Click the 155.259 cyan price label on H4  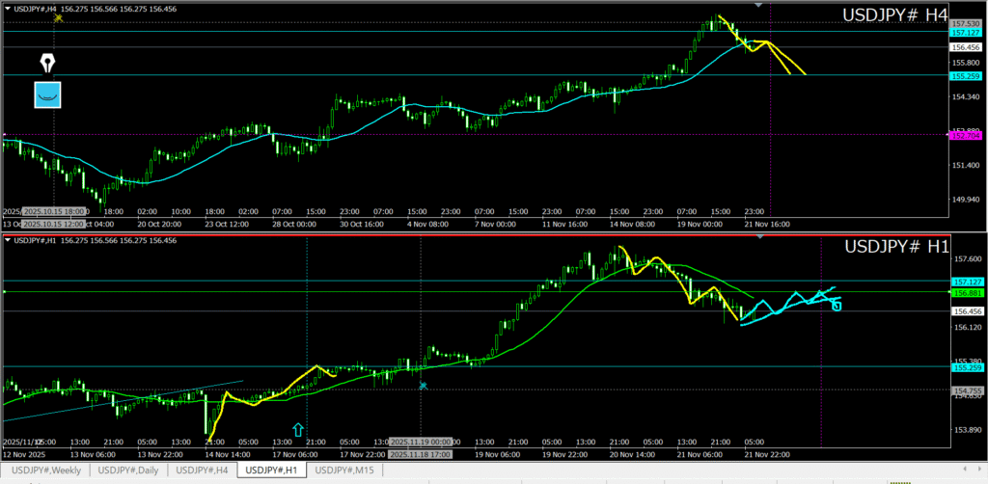pos(966,76)
